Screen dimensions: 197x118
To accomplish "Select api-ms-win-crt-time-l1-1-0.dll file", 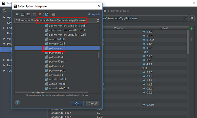I will 67,30.
